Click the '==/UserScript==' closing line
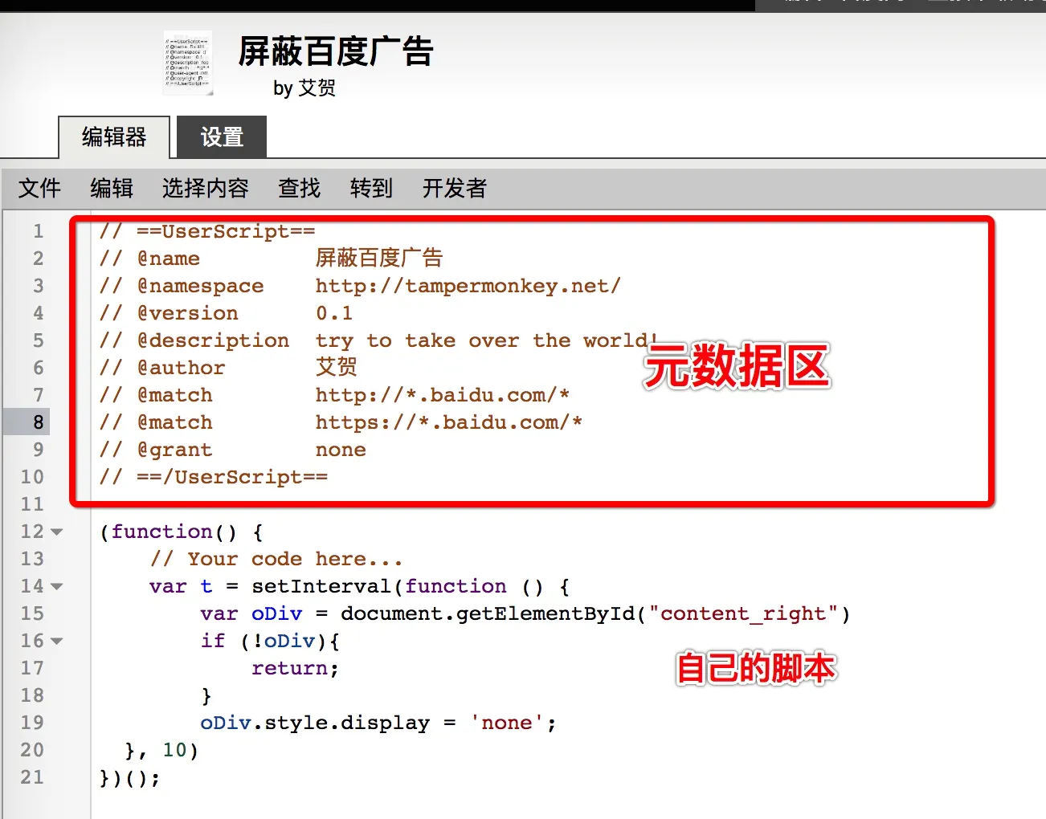 [x=214, y=477]
